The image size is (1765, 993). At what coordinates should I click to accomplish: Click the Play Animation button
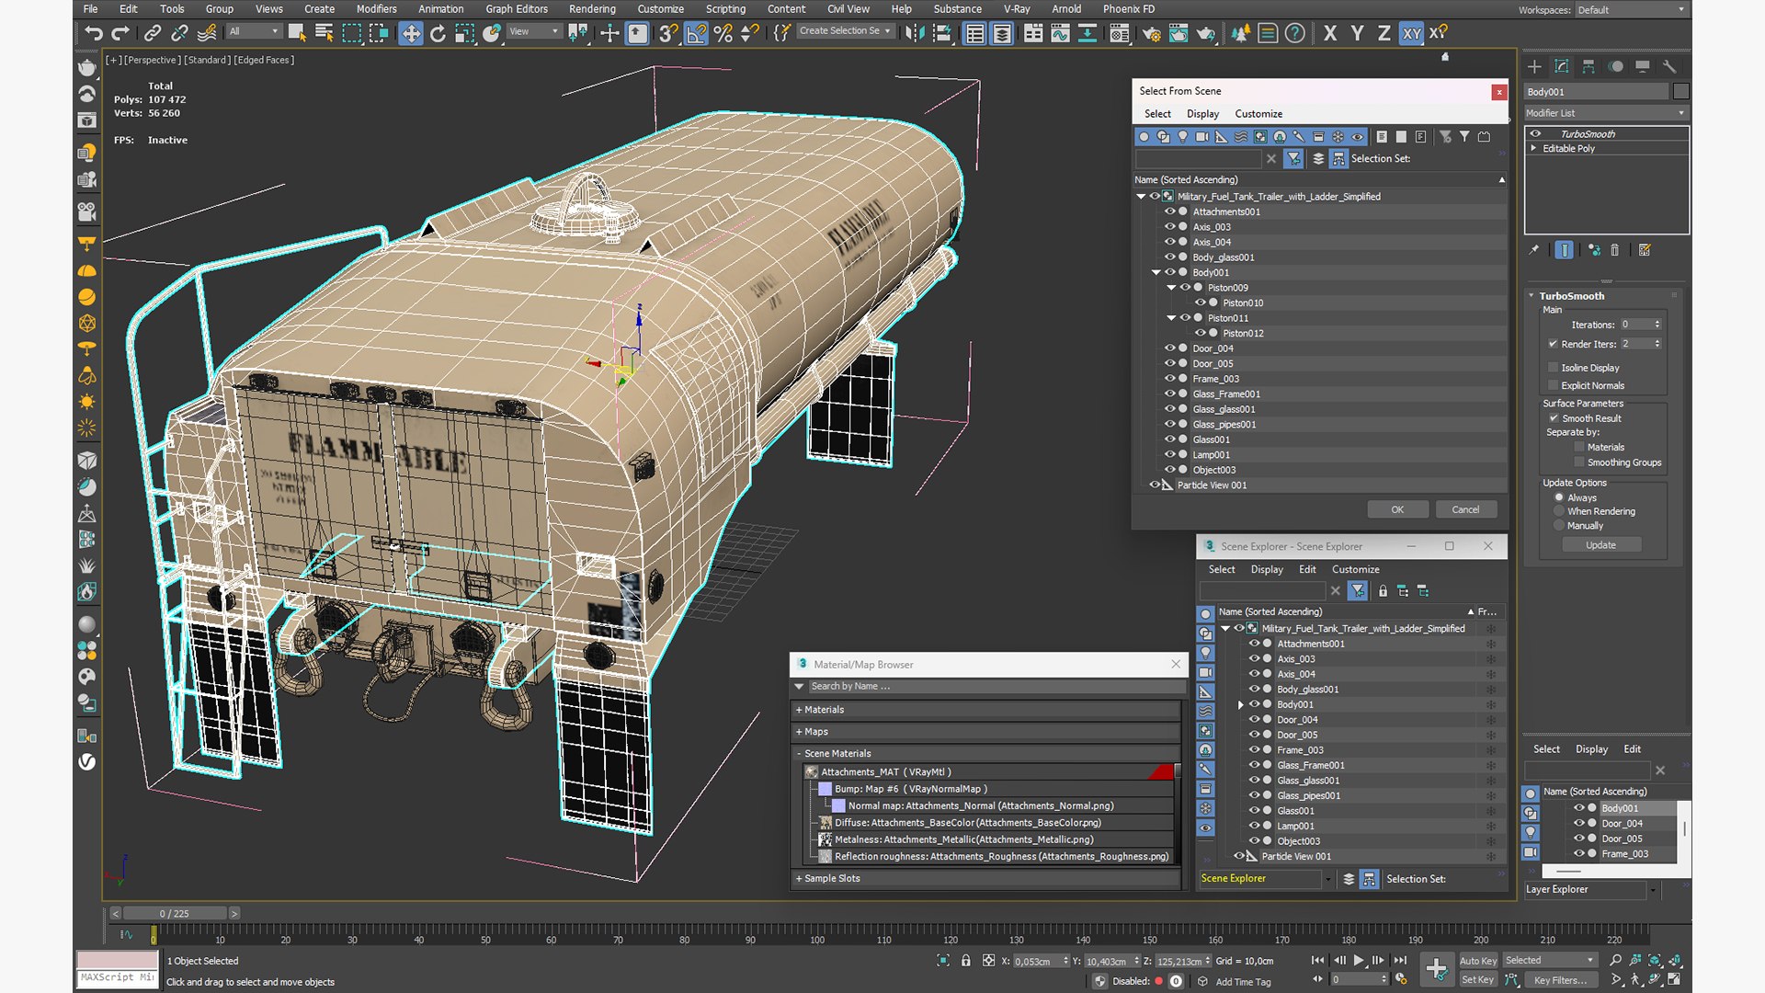1359,960
